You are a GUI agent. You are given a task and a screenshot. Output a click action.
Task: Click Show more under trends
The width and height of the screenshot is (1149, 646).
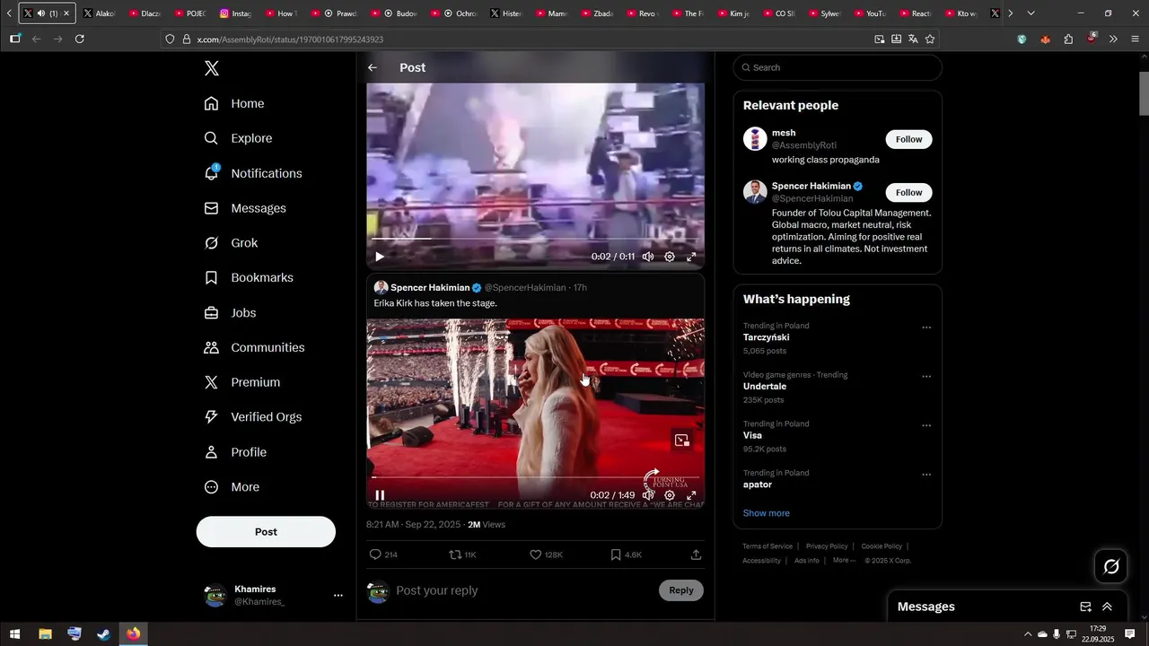766,513
